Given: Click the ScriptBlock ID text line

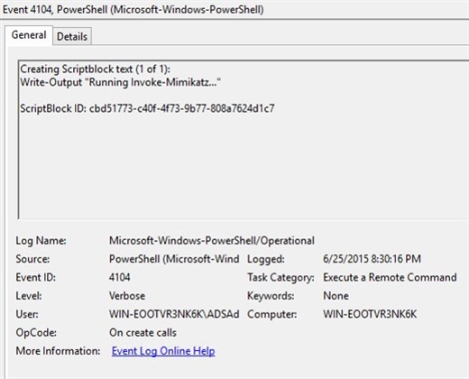Looking at the screenshot, I should [147, 108].
